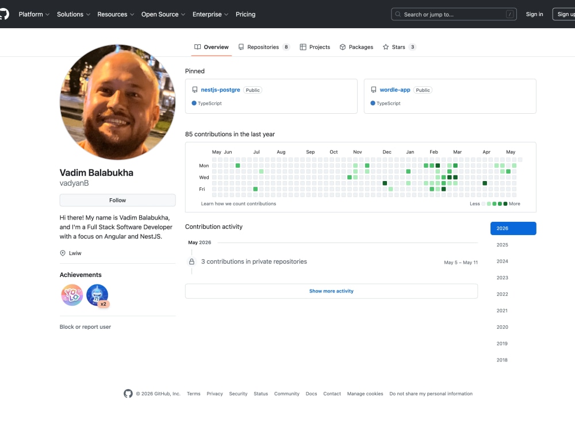The width and height of the screenshot is (575, 431).
Task: Click the blue TypeScript dot under nestjs-postgre
Action: 194,103
